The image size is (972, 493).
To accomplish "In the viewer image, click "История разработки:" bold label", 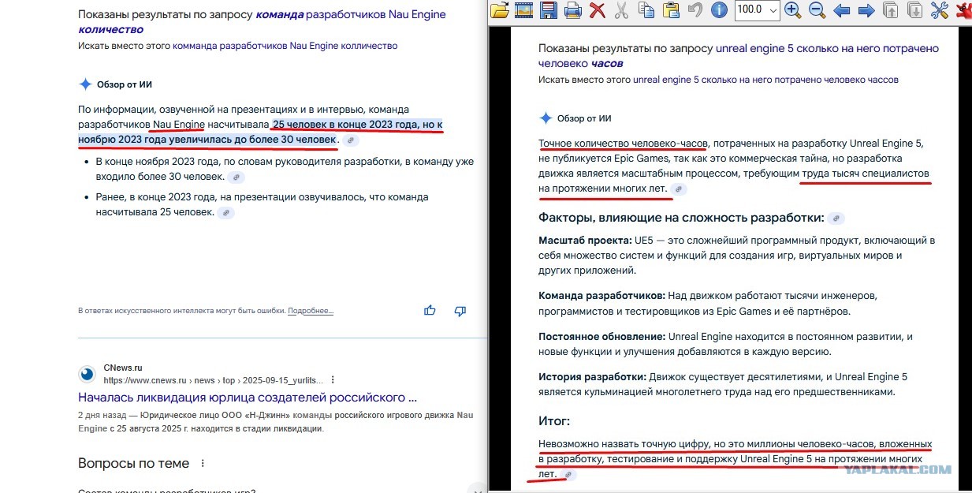I will (x=592, y=377).
